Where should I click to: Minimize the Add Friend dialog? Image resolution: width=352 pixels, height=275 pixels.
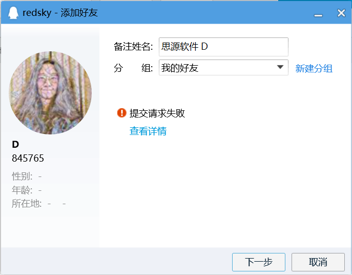pyautogui.click(x=318, y=15)
